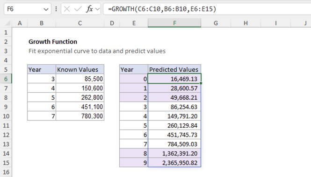
Task: Select year 1 cell in column E
Action: [x=134, y=88]
